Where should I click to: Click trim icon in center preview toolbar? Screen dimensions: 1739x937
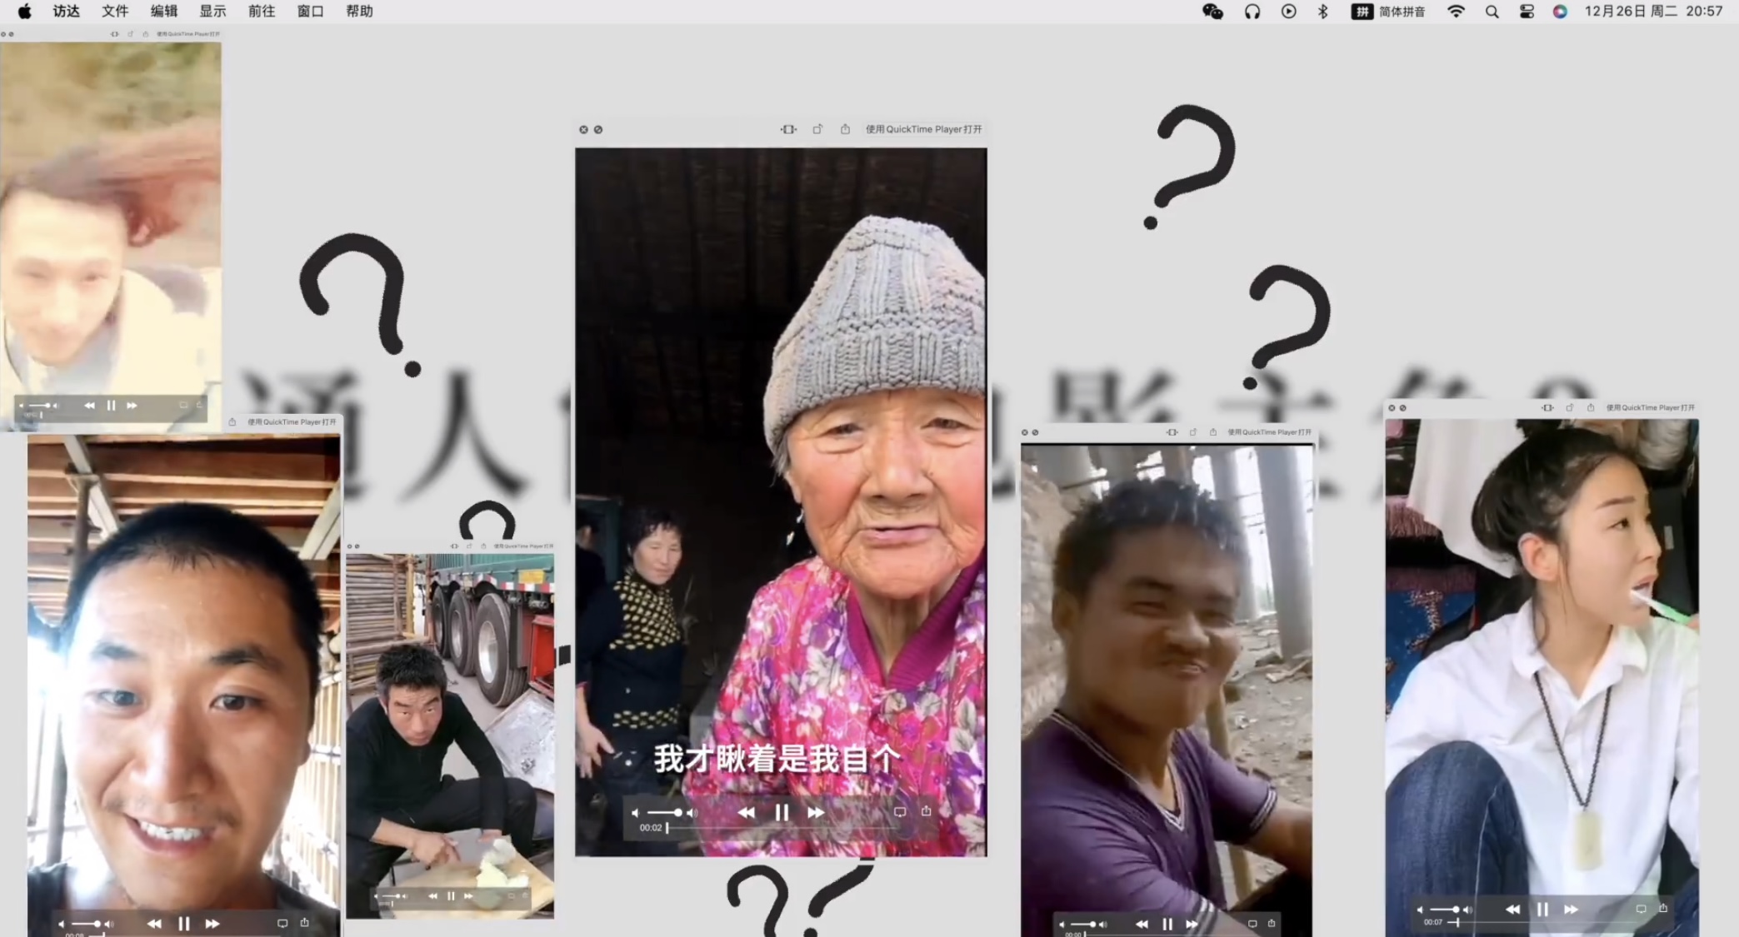(788, 129)
